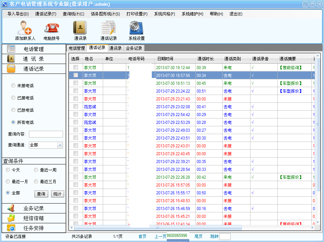The image size is (324, 242).
Task: Click the 上一页 previous page link
Action: point(160,237)
